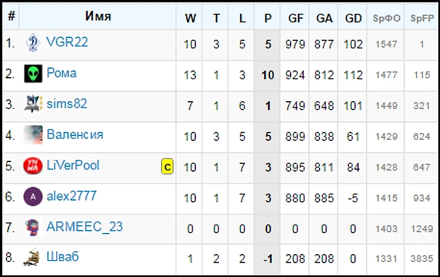This screenshot has width=440, height=277.
Task: Click Рома's green alien avatar
Action: point(33,74)
